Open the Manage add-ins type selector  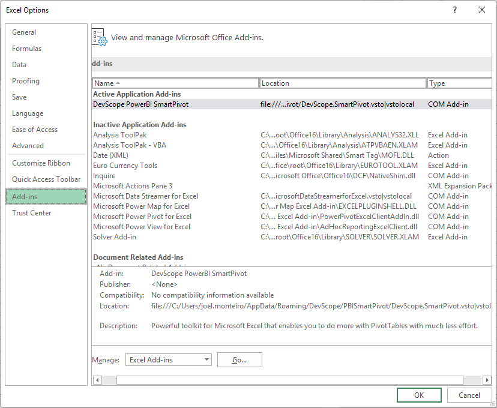pos(168,359)
